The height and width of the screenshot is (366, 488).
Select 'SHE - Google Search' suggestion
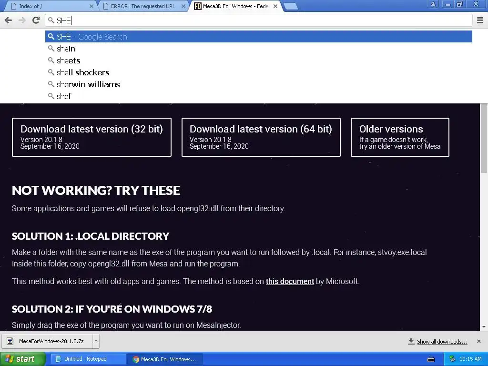[x=259, y=37]
